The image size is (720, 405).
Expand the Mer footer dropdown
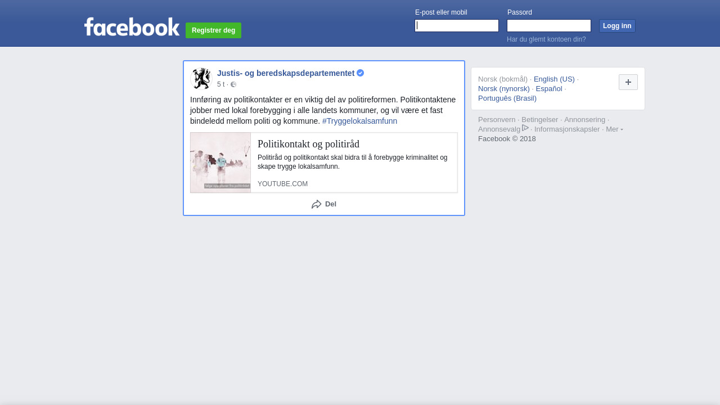[x=614, y=129]
